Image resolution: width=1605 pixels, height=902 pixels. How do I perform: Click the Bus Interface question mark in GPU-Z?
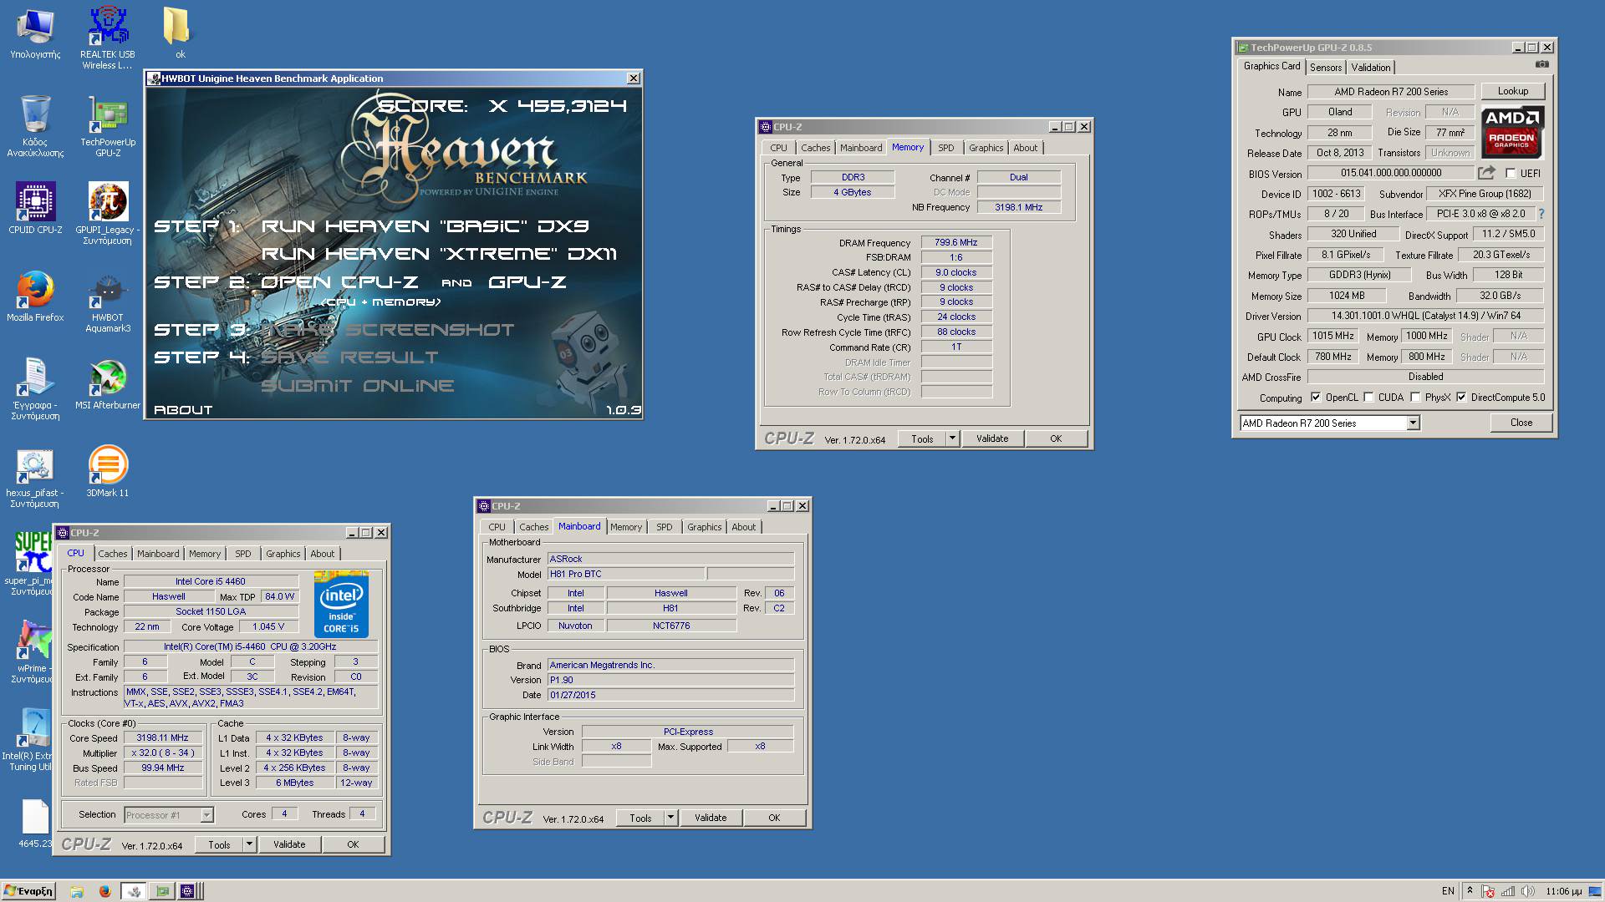coord(1541,214)
